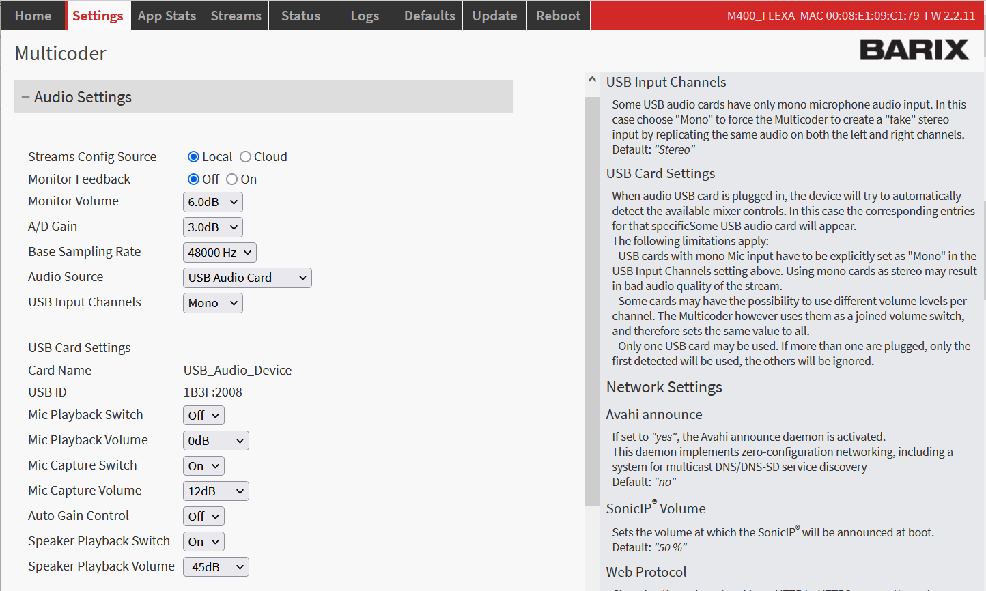Select Local Streams Config Source

[193, 157]
